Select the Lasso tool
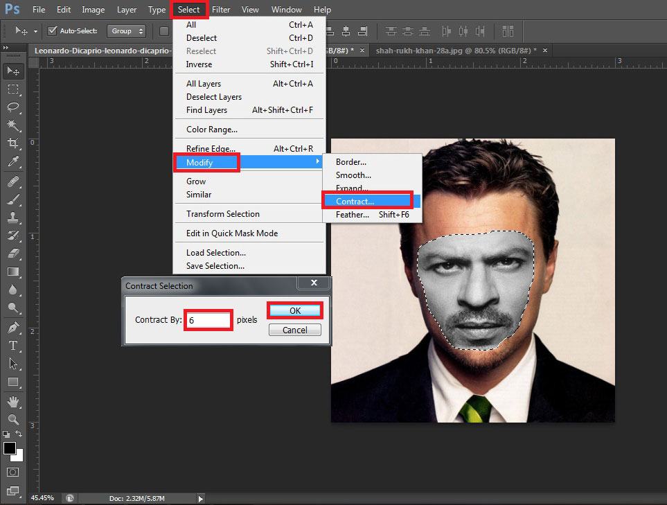The height and width of the screenshot is (505, 667). click(13, 107)
